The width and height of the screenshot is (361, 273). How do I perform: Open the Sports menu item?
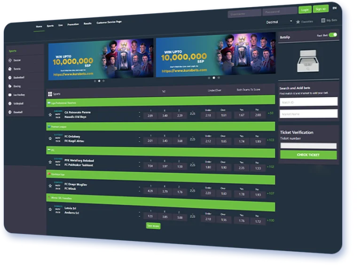point(50,26)
